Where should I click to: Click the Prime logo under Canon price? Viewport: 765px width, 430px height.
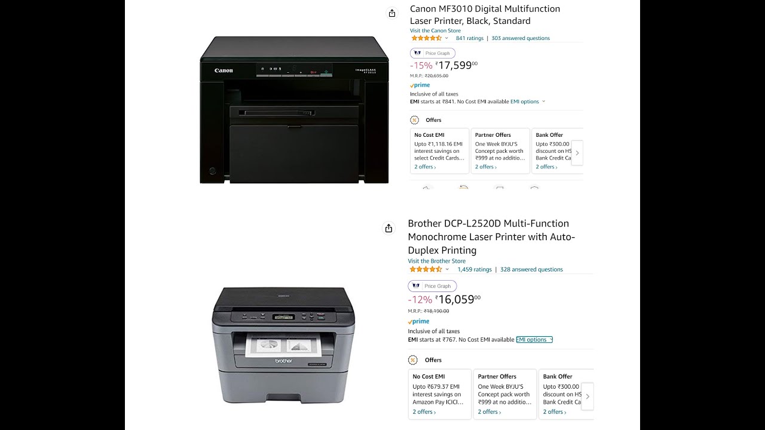[420, 85]
